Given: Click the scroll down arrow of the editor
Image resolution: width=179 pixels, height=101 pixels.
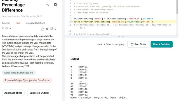Looking at the screenshot, I should pyautogui.click(x=177, y=34).
